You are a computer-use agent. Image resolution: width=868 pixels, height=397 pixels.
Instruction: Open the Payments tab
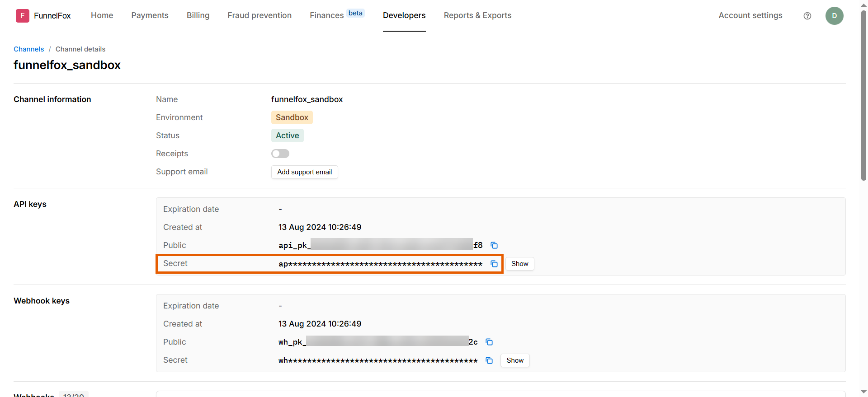pos(150,15)
